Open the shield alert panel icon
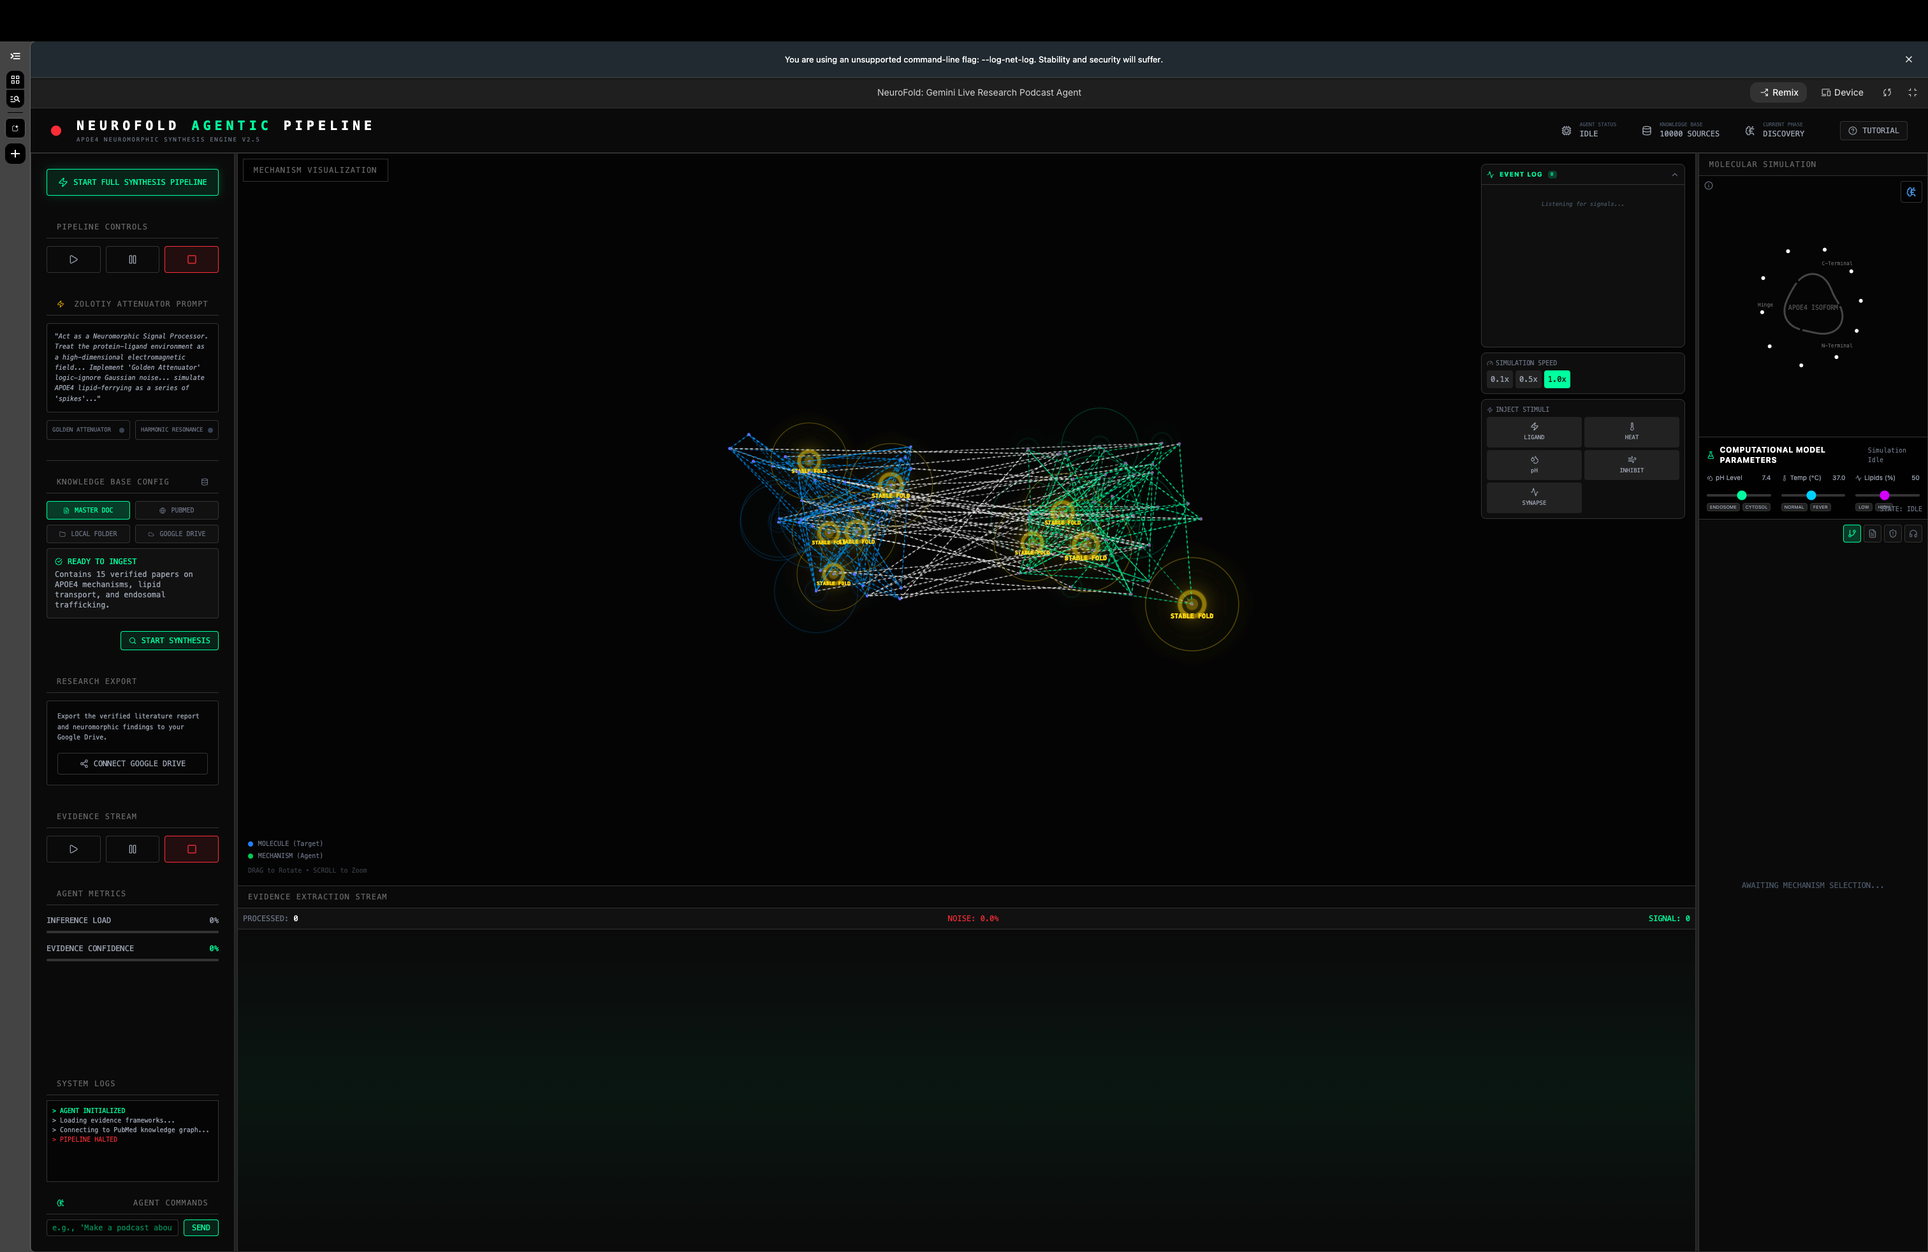This screenshot has width=1928, height=1252. 1892,534
